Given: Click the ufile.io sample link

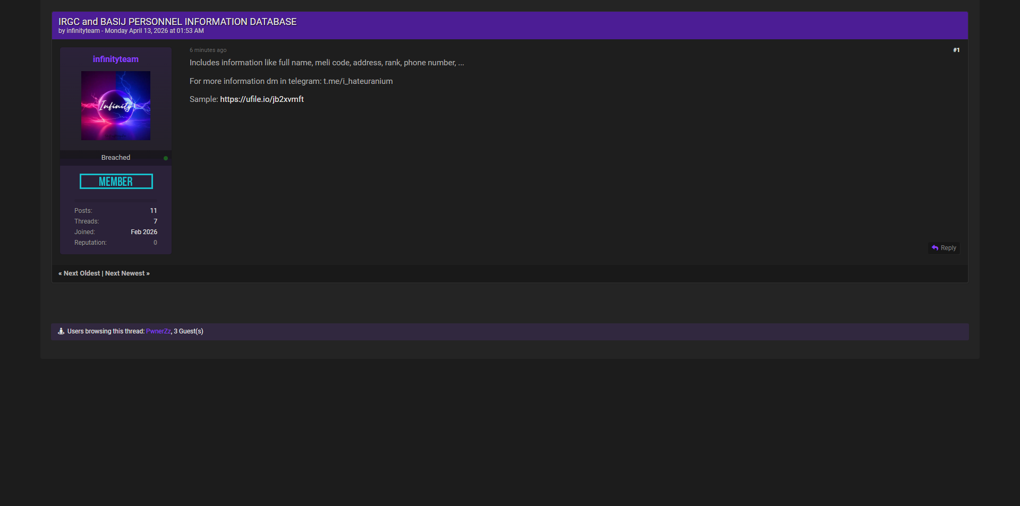Looking at the screenshot, I should coord(262,99).
